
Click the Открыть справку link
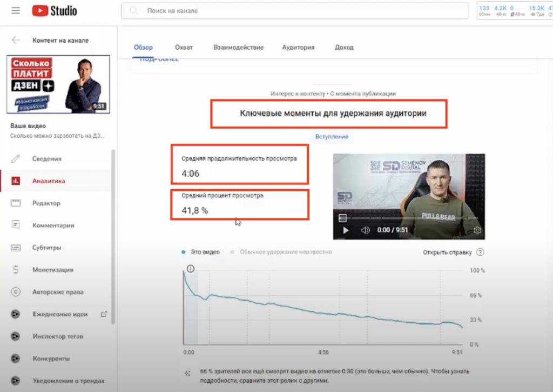tap(447, 252)
